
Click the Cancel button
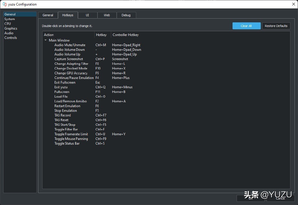[x=281, y=198]
